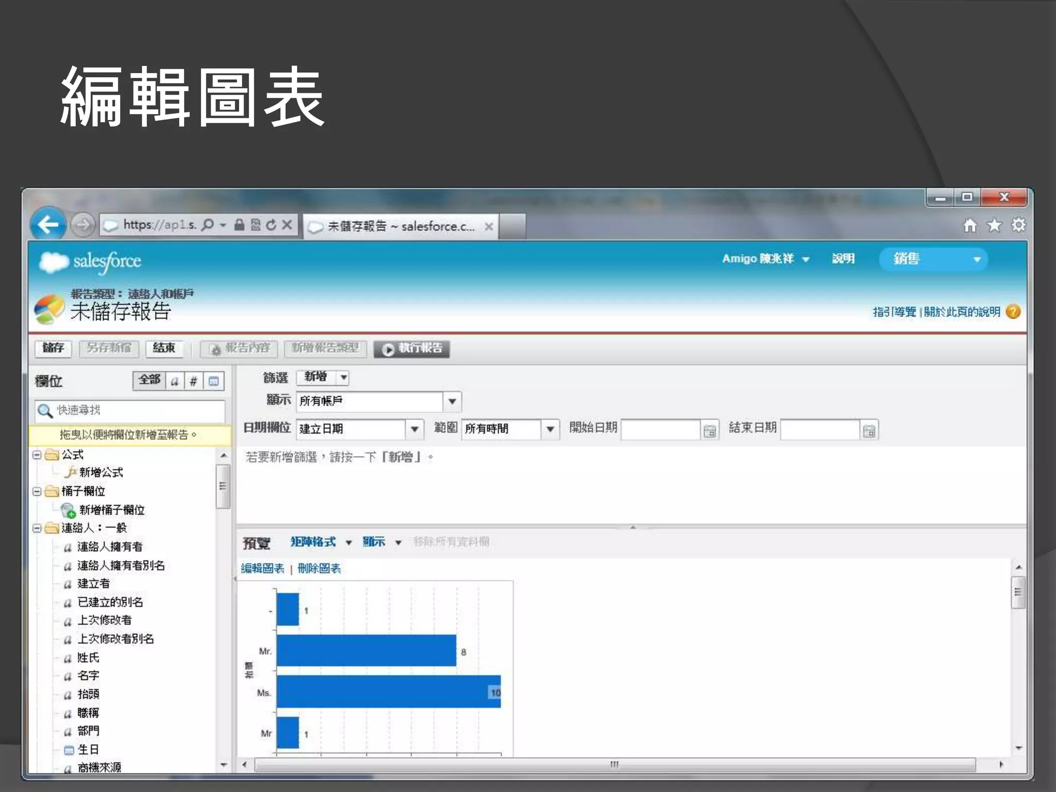This screenshot has height=792, width=1056.
Task: Open browser favorites star icon
Action: point(994,225)
